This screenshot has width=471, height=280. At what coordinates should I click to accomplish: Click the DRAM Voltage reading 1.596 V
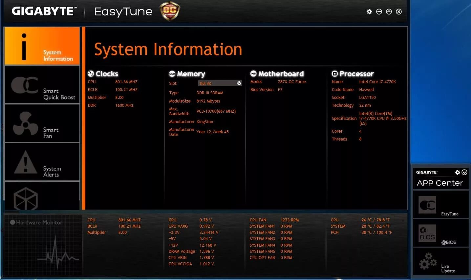(x=207, y=252)
